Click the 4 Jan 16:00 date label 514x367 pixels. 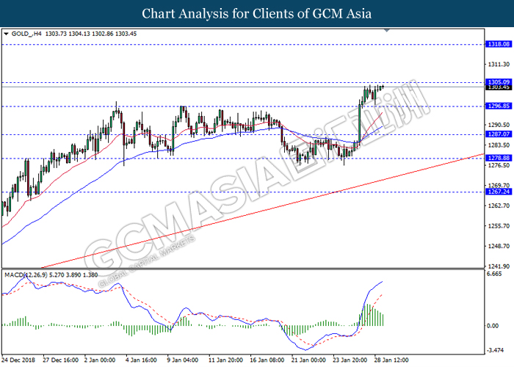tap(141, 360)
